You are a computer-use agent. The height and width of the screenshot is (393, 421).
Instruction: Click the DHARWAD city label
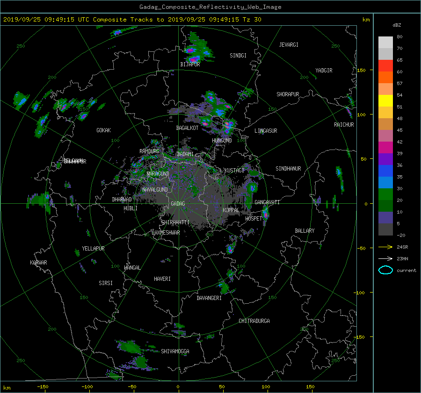click(x=122, y=200)
